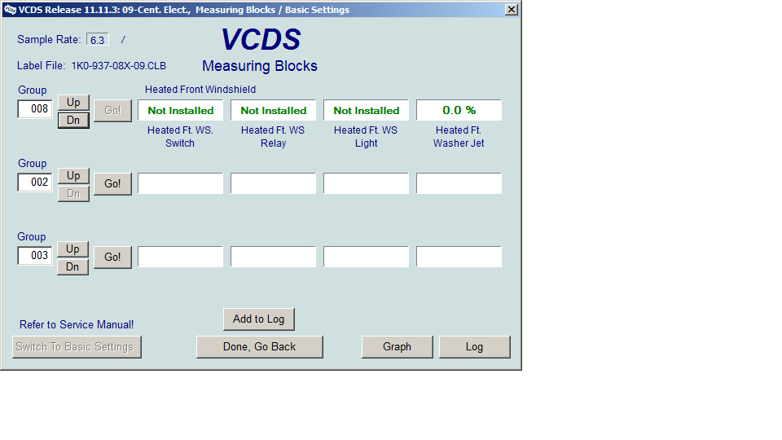Click the Heated Ft. WS Relay value field
The image size is (782, 440).
[274, 110]
